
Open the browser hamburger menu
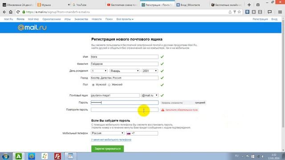click(280, 12)
